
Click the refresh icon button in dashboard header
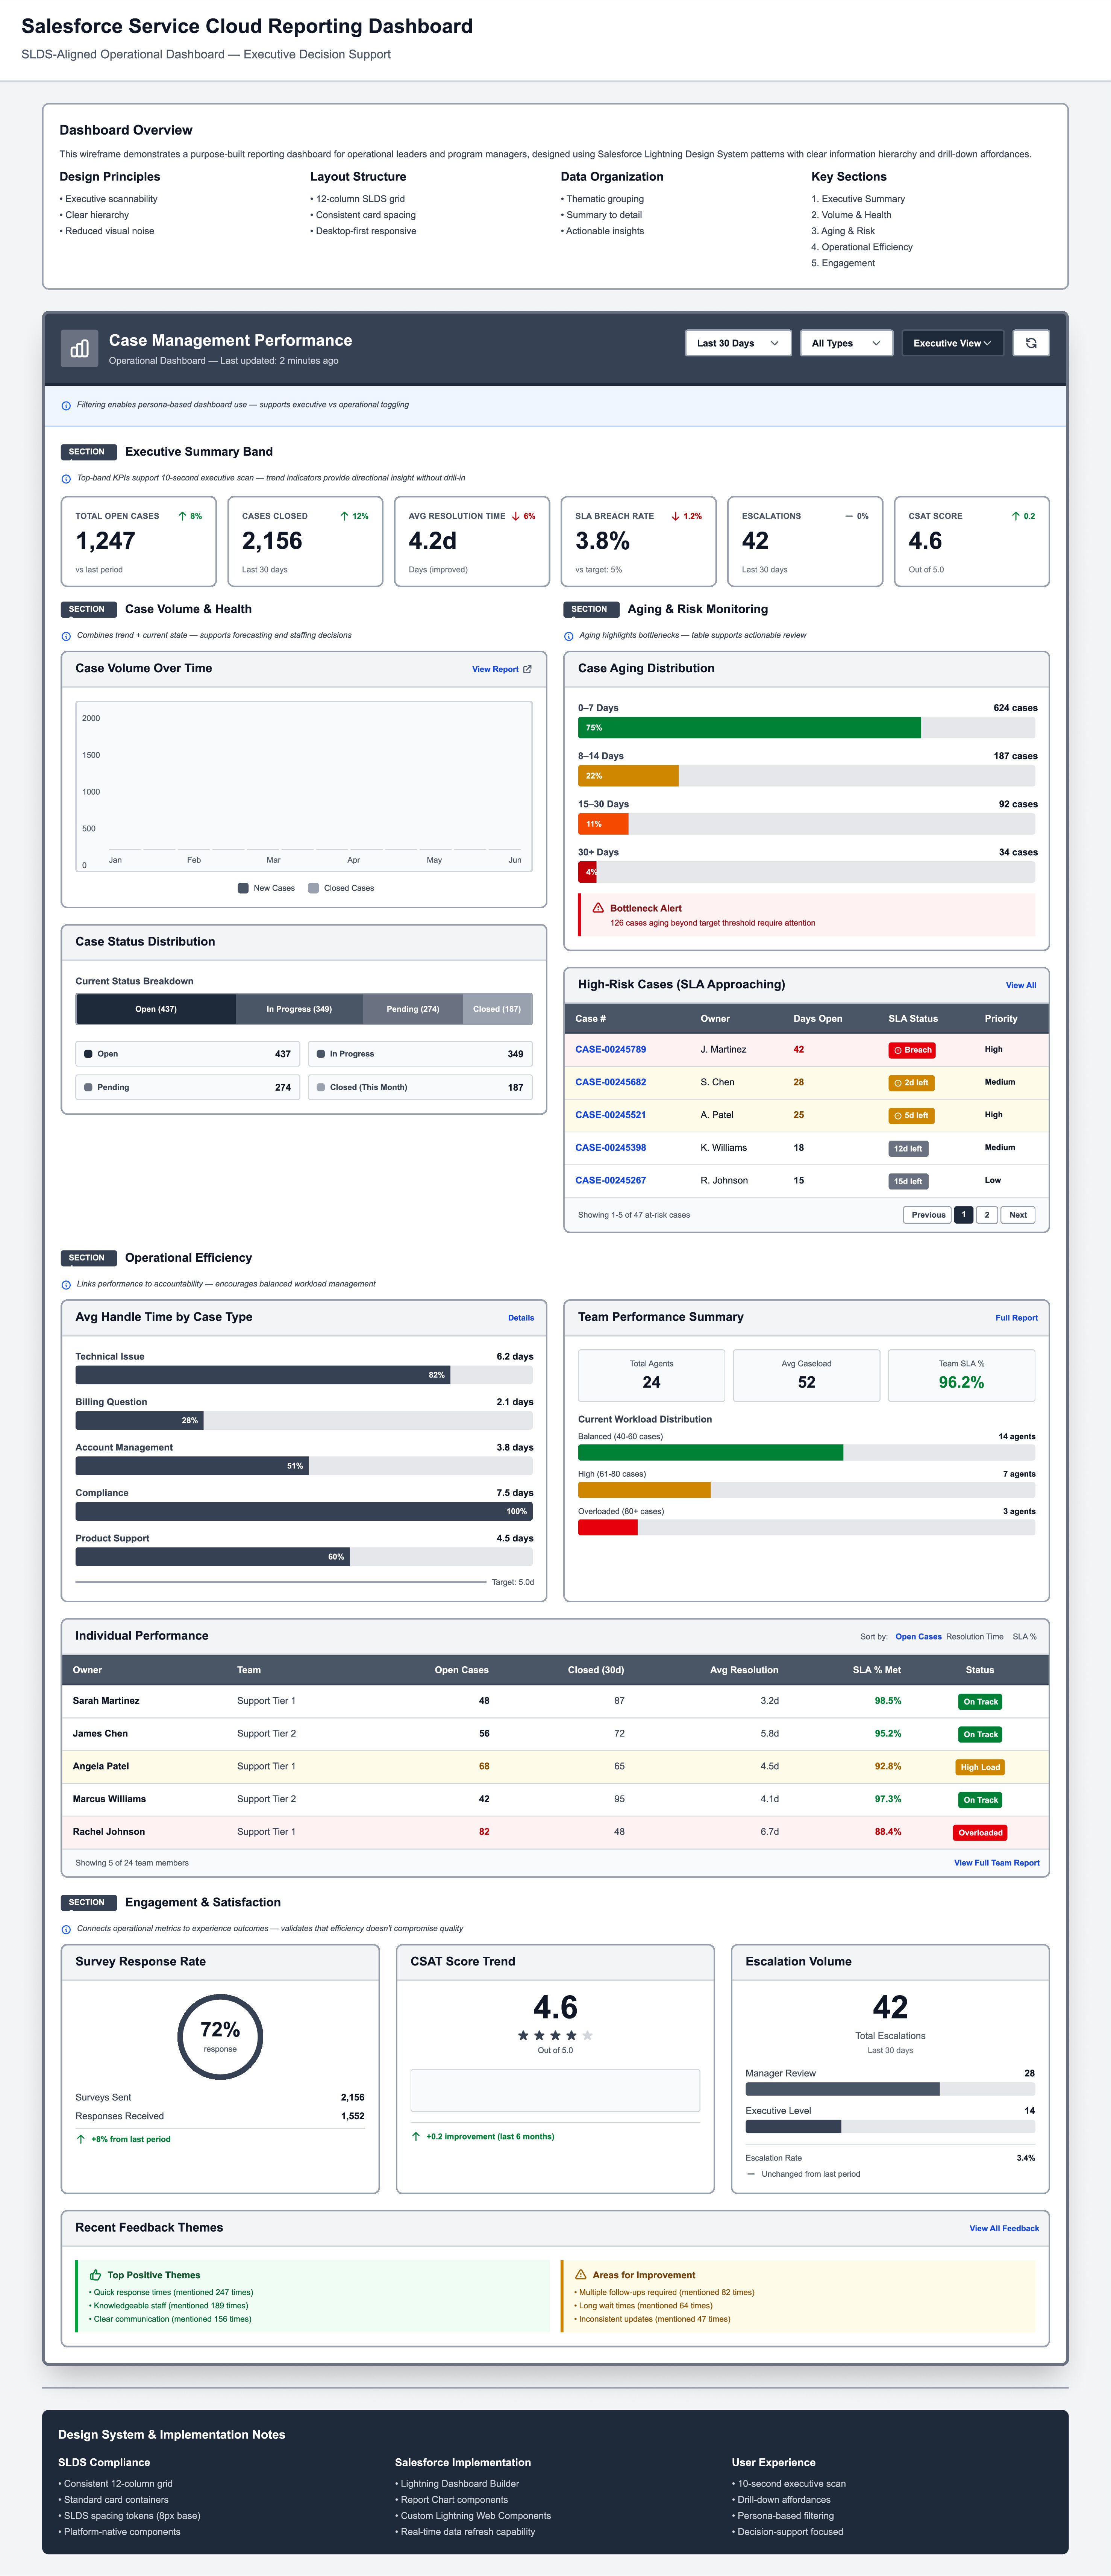[x=1031, y=343]
